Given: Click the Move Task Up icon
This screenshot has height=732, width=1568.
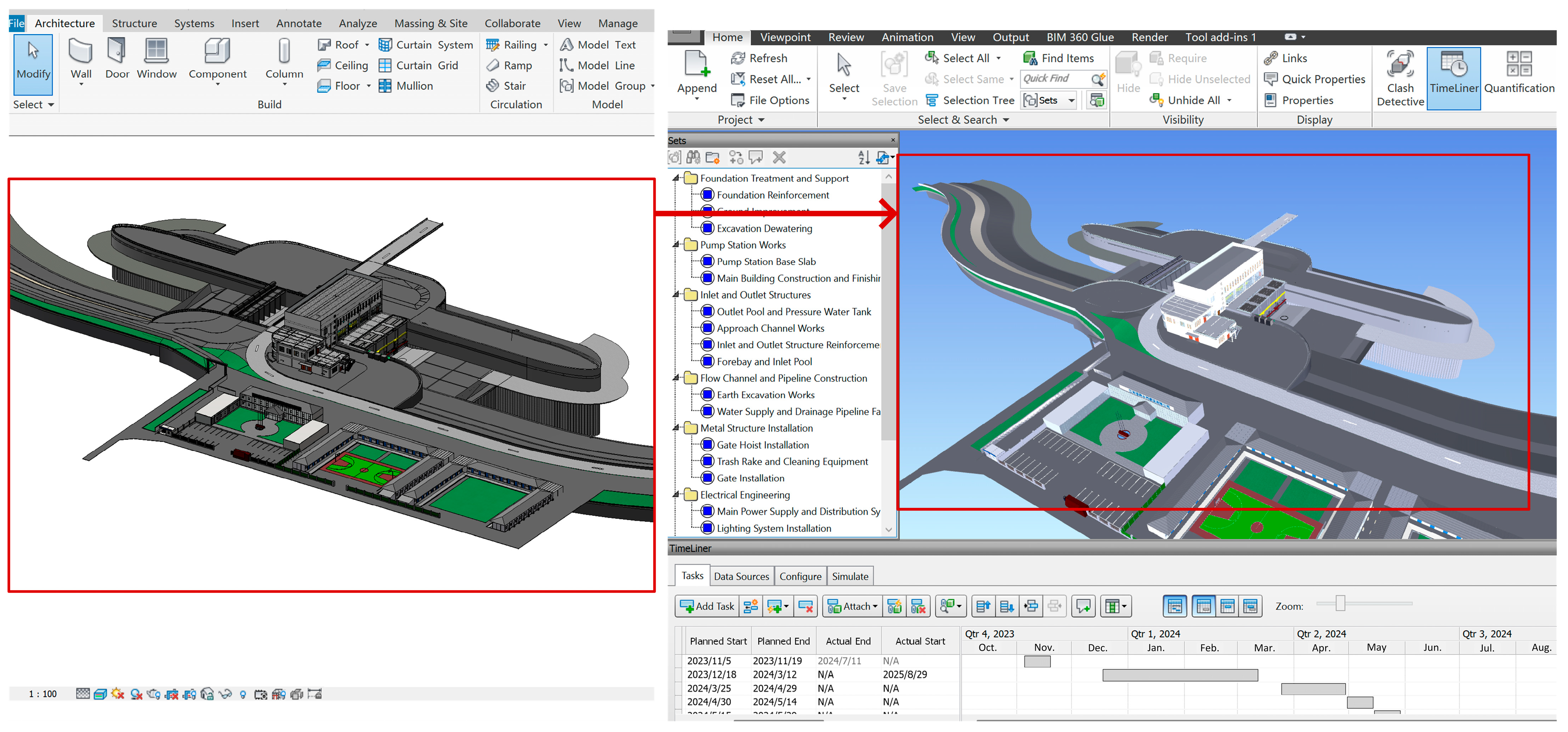Looking at the screenshot, I should (x=983, y=606).
